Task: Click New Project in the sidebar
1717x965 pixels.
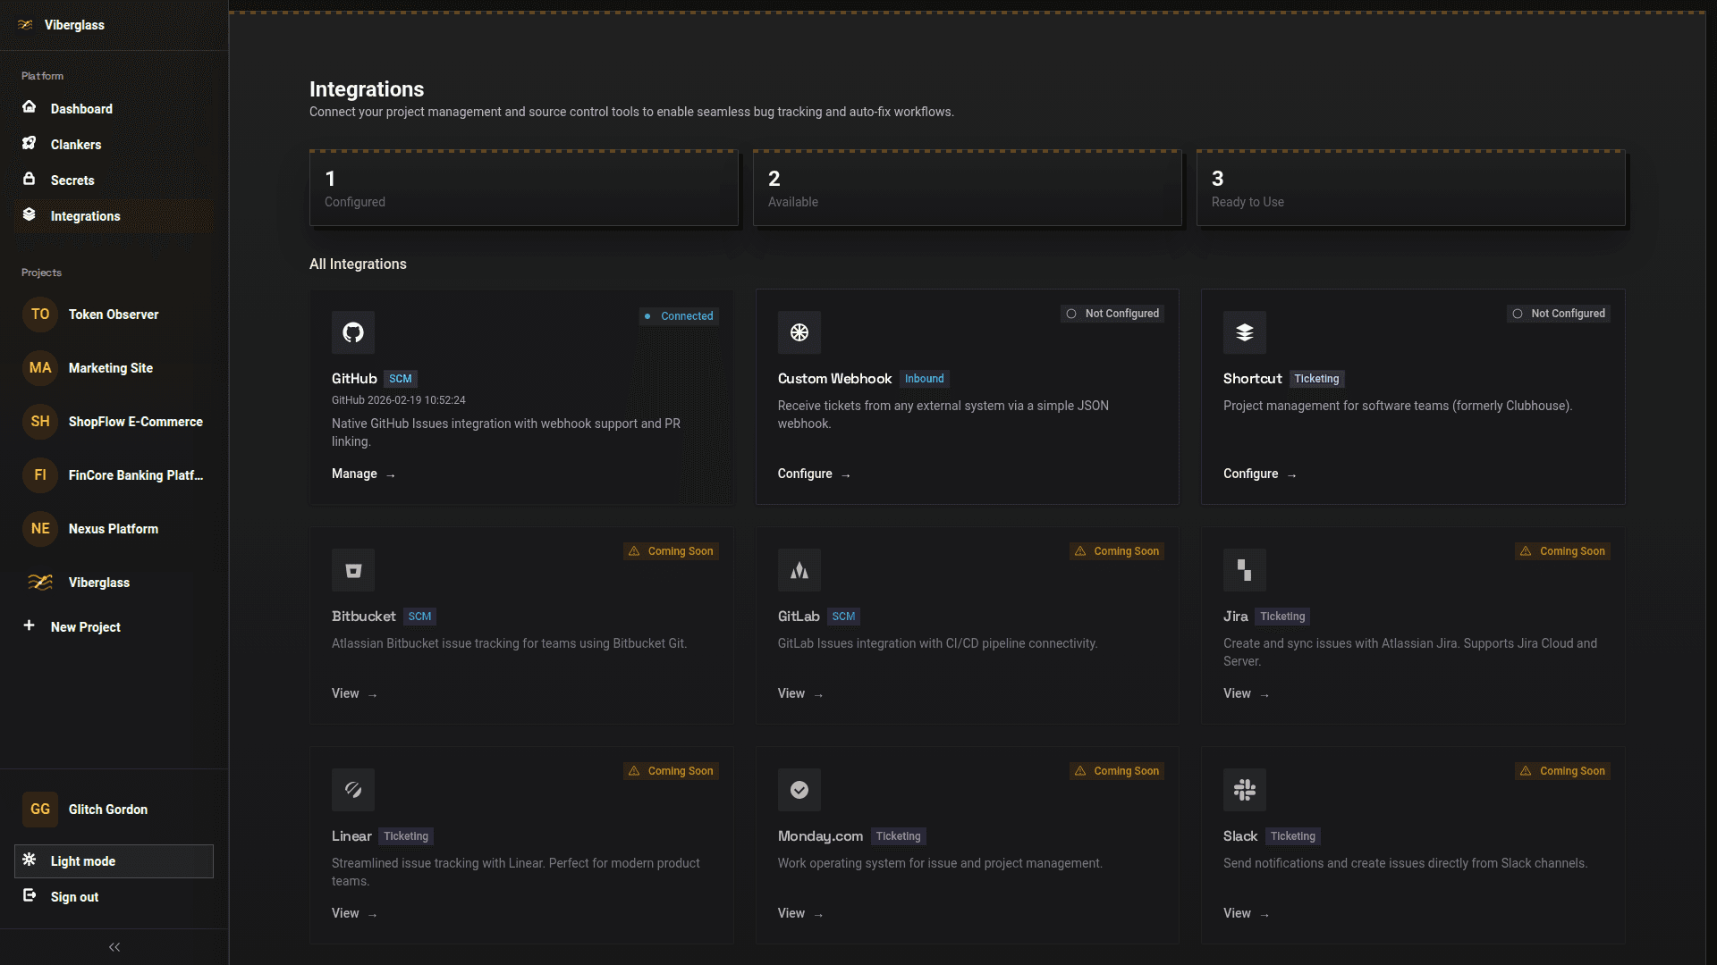Action: pyautogui.click(x=85, y=626)
